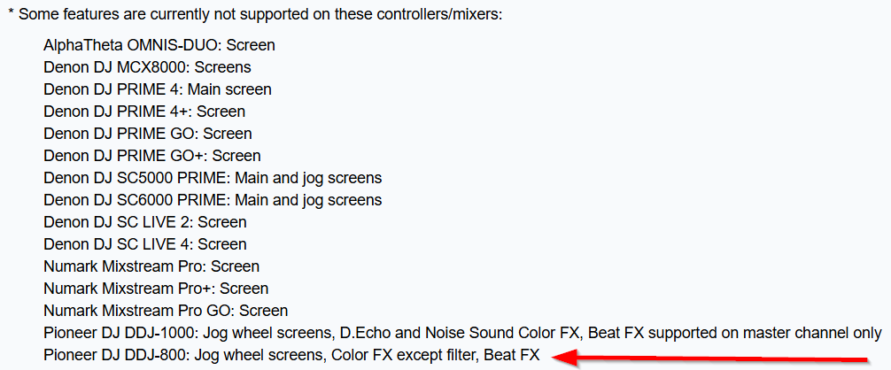
Task: Click the Denon DJ SC LIVE 2 entry
Action: pos(145,222)
